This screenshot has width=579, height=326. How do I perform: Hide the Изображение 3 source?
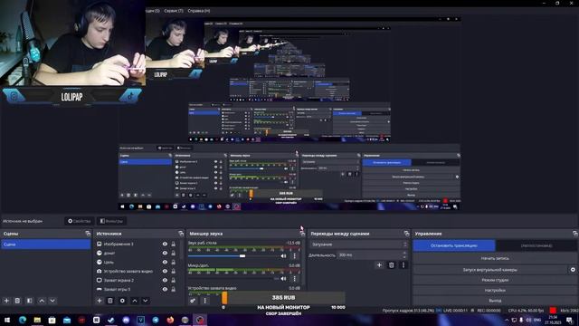(x=165, y=244)
